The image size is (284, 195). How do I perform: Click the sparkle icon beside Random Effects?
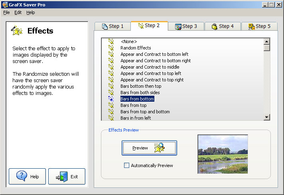[111, 48]
